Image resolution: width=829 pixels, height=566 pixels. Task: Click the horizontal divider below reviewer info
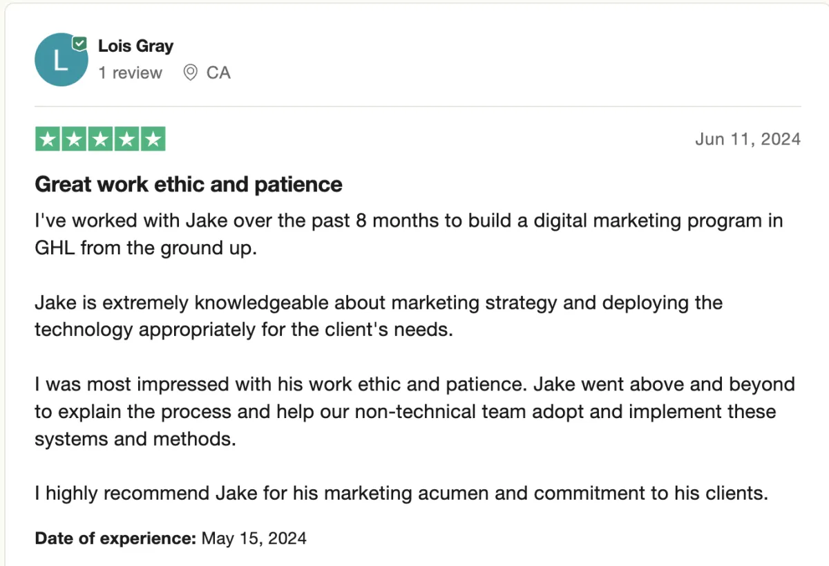pyautogui.click(x=418, y=106)
